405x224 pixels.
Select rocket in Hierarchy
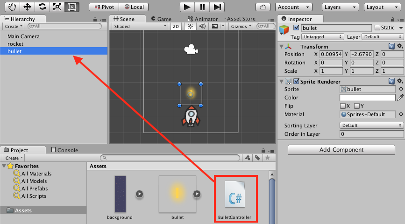[54, 44]
